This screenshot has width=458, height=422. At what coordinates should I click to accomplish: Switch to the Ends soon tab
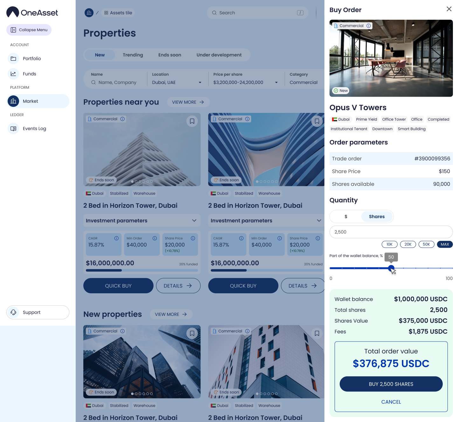[170, 55]
